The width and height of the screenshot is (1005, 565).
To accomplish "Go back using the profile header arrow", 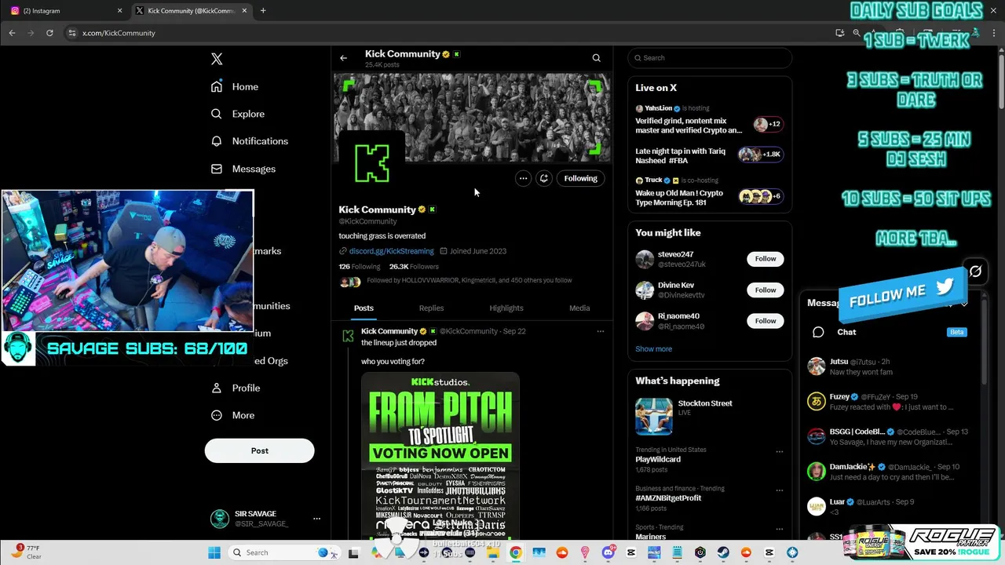I will tap(343, 58).
